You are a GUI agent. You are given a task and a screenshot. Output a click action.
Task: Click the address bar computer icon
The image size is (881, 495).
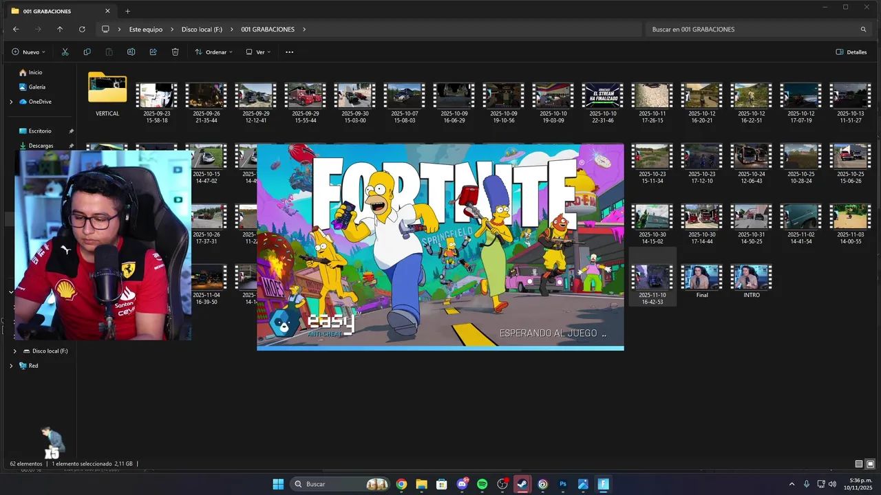click(105, 30)
